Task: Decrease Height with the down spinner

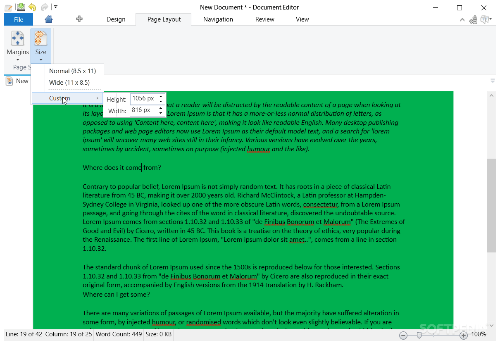Action: (161, 101)
